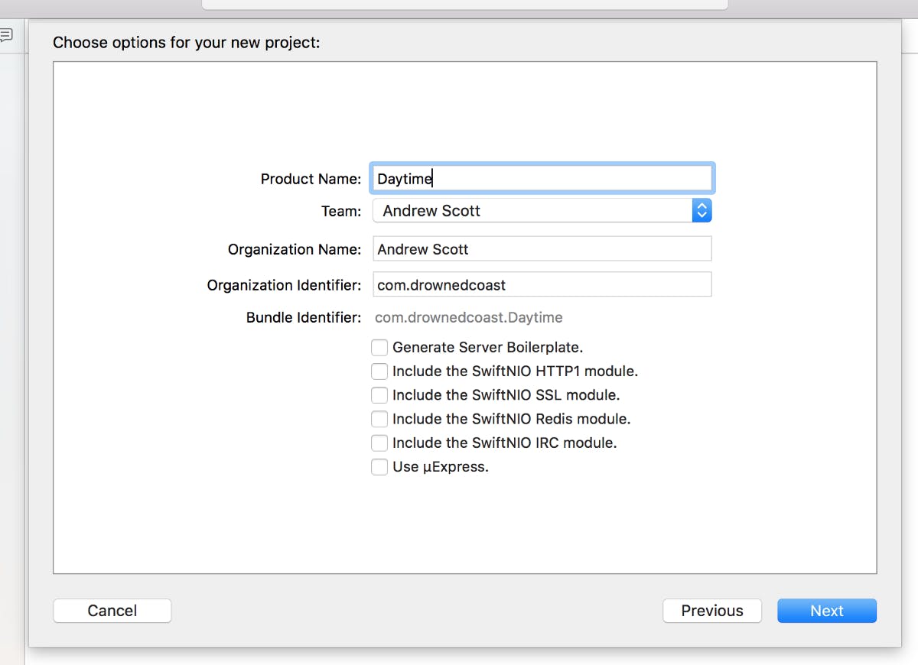Viewport: 918px width, 665px height.
Task: Enable the SwiftNIO SSL module
Action: pyautogui.click(x=379, y=394)
